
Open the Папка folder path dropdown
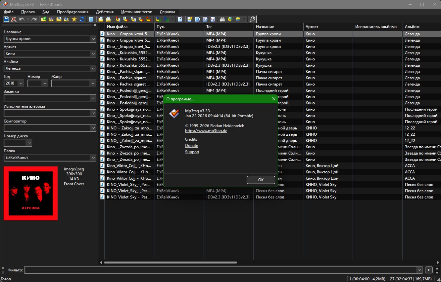[93, 158]
